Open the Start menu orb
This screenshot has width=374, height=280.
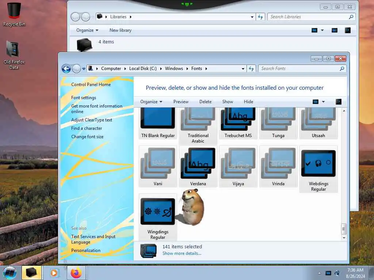pos(10,273)
